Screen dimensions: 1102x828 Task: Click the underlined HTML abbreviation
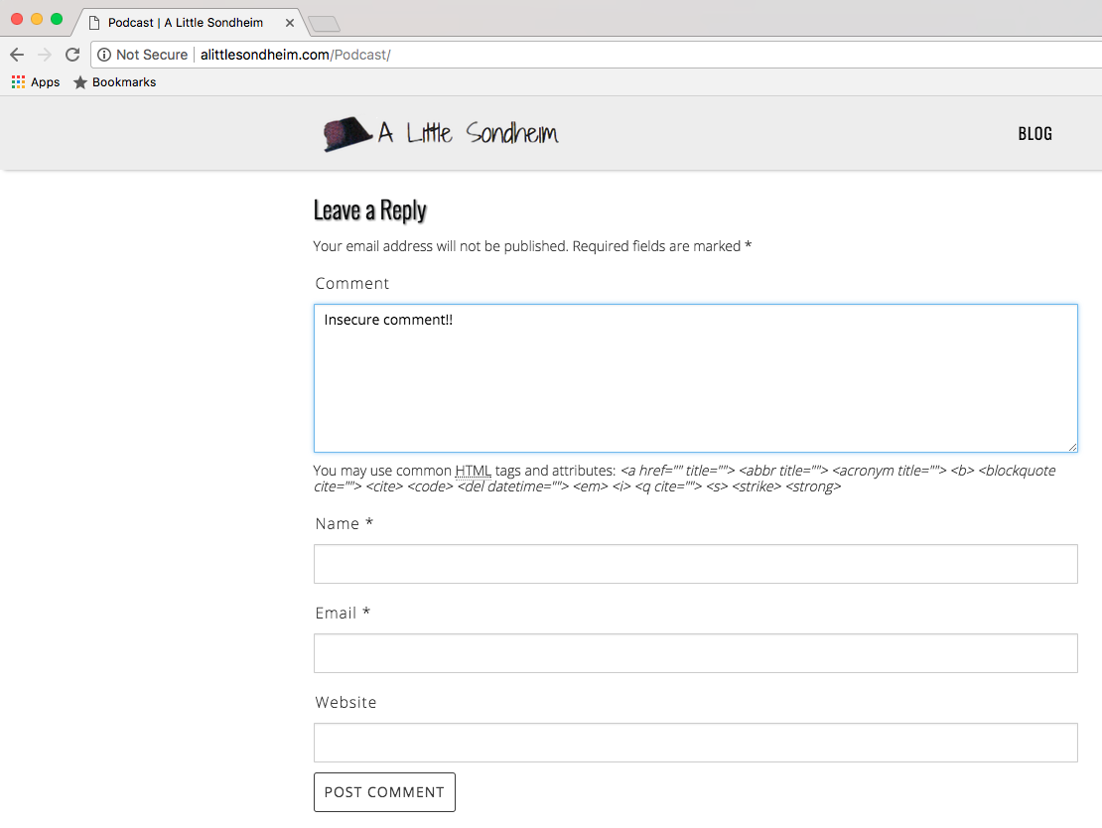coord(473,471)
